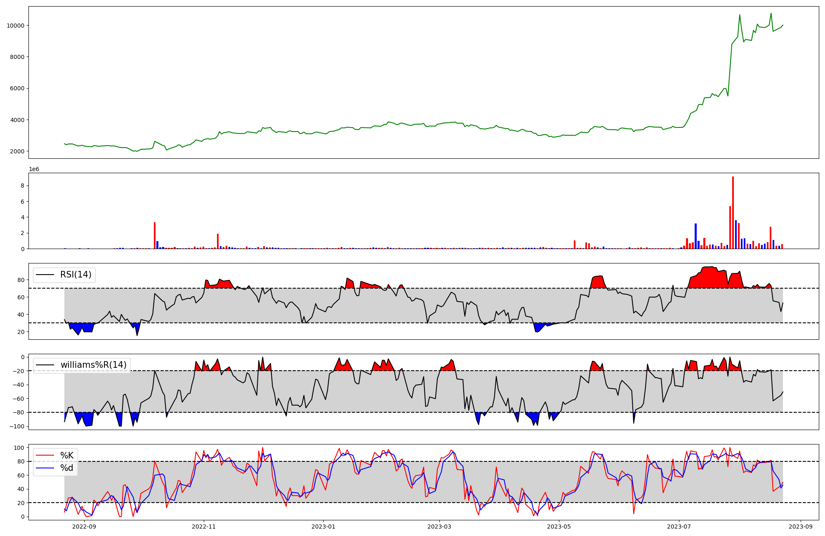
Task: Click the -100 Williams %R axis label
Action: coord(17,426)
